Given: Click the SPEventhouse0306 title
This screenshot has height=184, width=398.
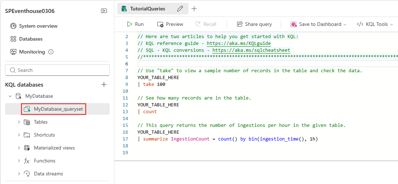Looking at the screenshot, I should point(30,11).
